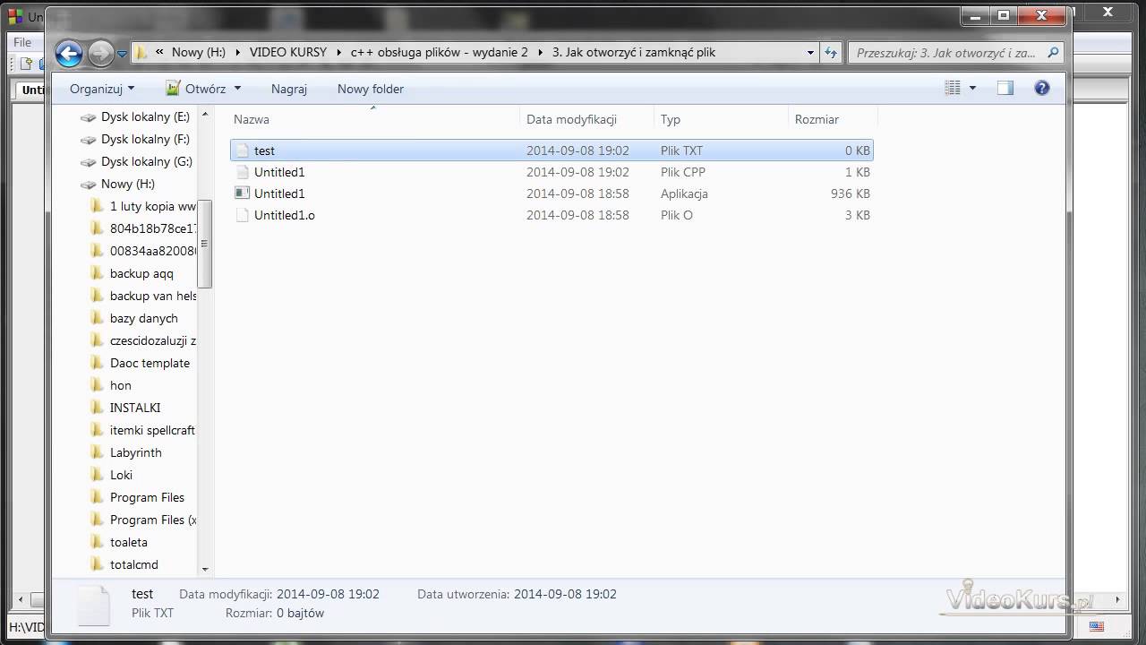
Task: Select the Untitled1 application file
Action: coord(552,193)
